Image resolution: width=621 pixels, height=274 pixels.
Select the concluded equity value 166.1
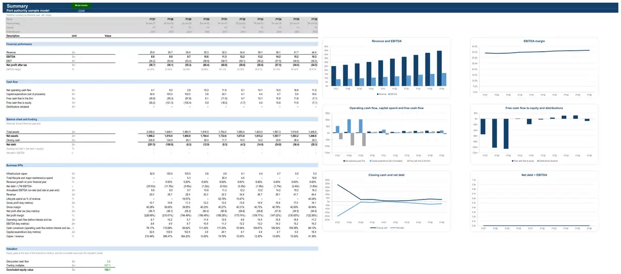click(x=108, y=270)
